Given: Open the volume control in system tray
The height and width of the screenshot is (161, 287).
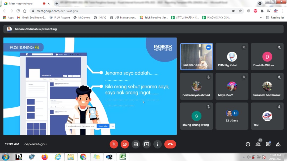Looking at the screenshot, I should (x=248, y=157).
